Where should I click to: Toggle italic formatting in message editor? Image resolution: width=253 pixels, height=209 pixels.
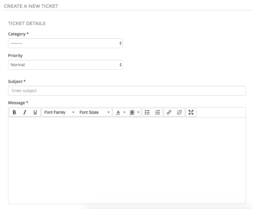25,112
